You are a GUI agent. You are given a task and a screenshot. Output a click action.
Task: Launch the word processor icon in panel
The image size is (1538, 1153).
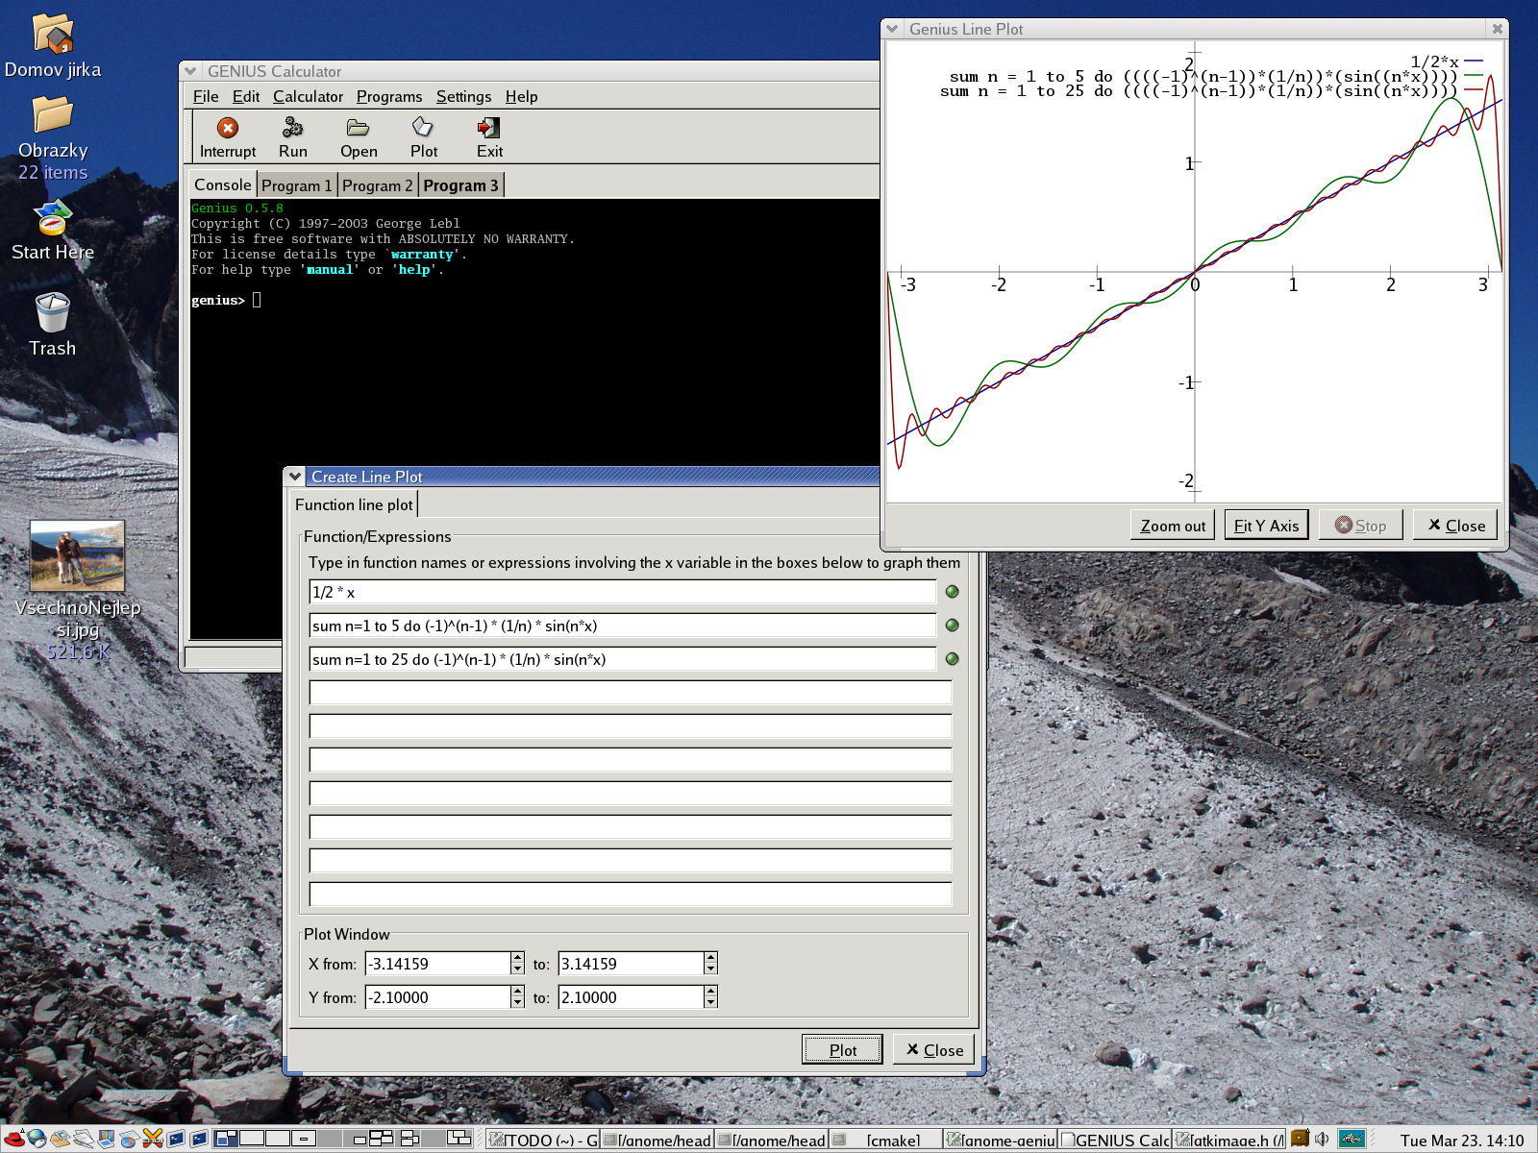pos(83,1140)
